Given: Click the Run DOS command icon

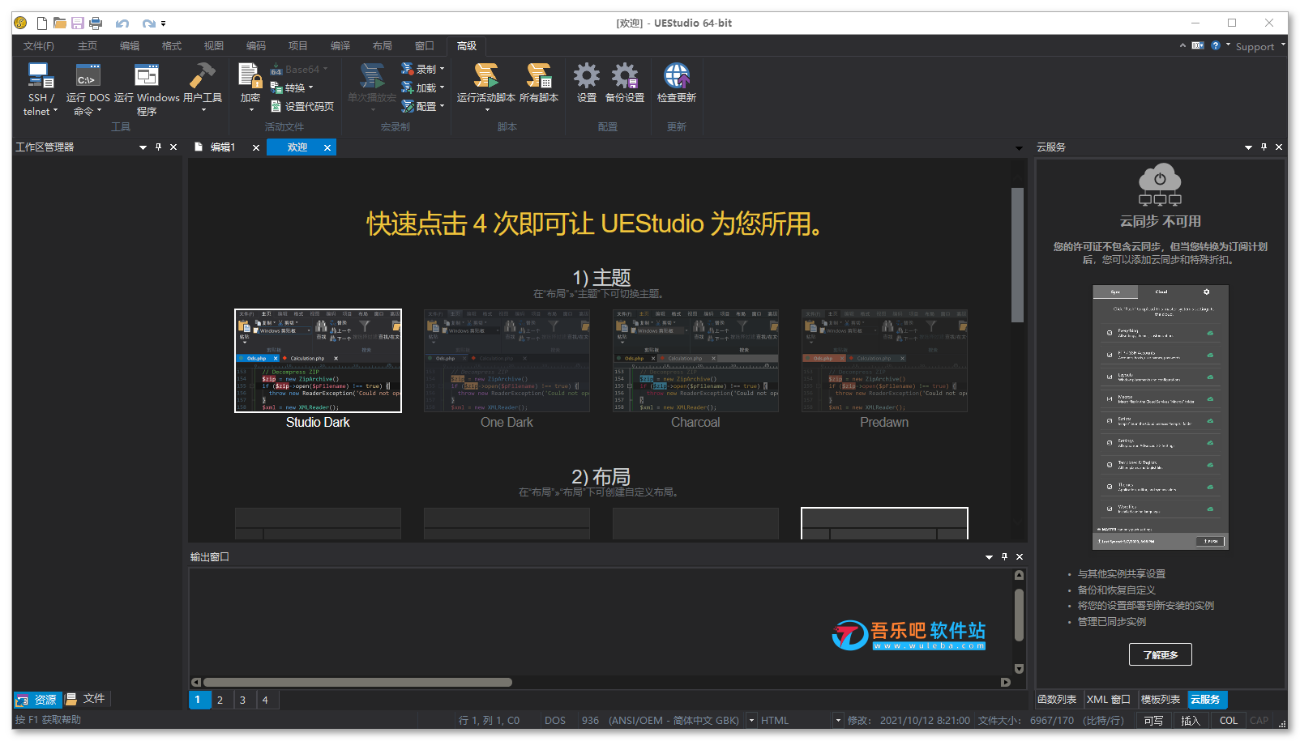Looking at the screenshot, I should (88, 76).
